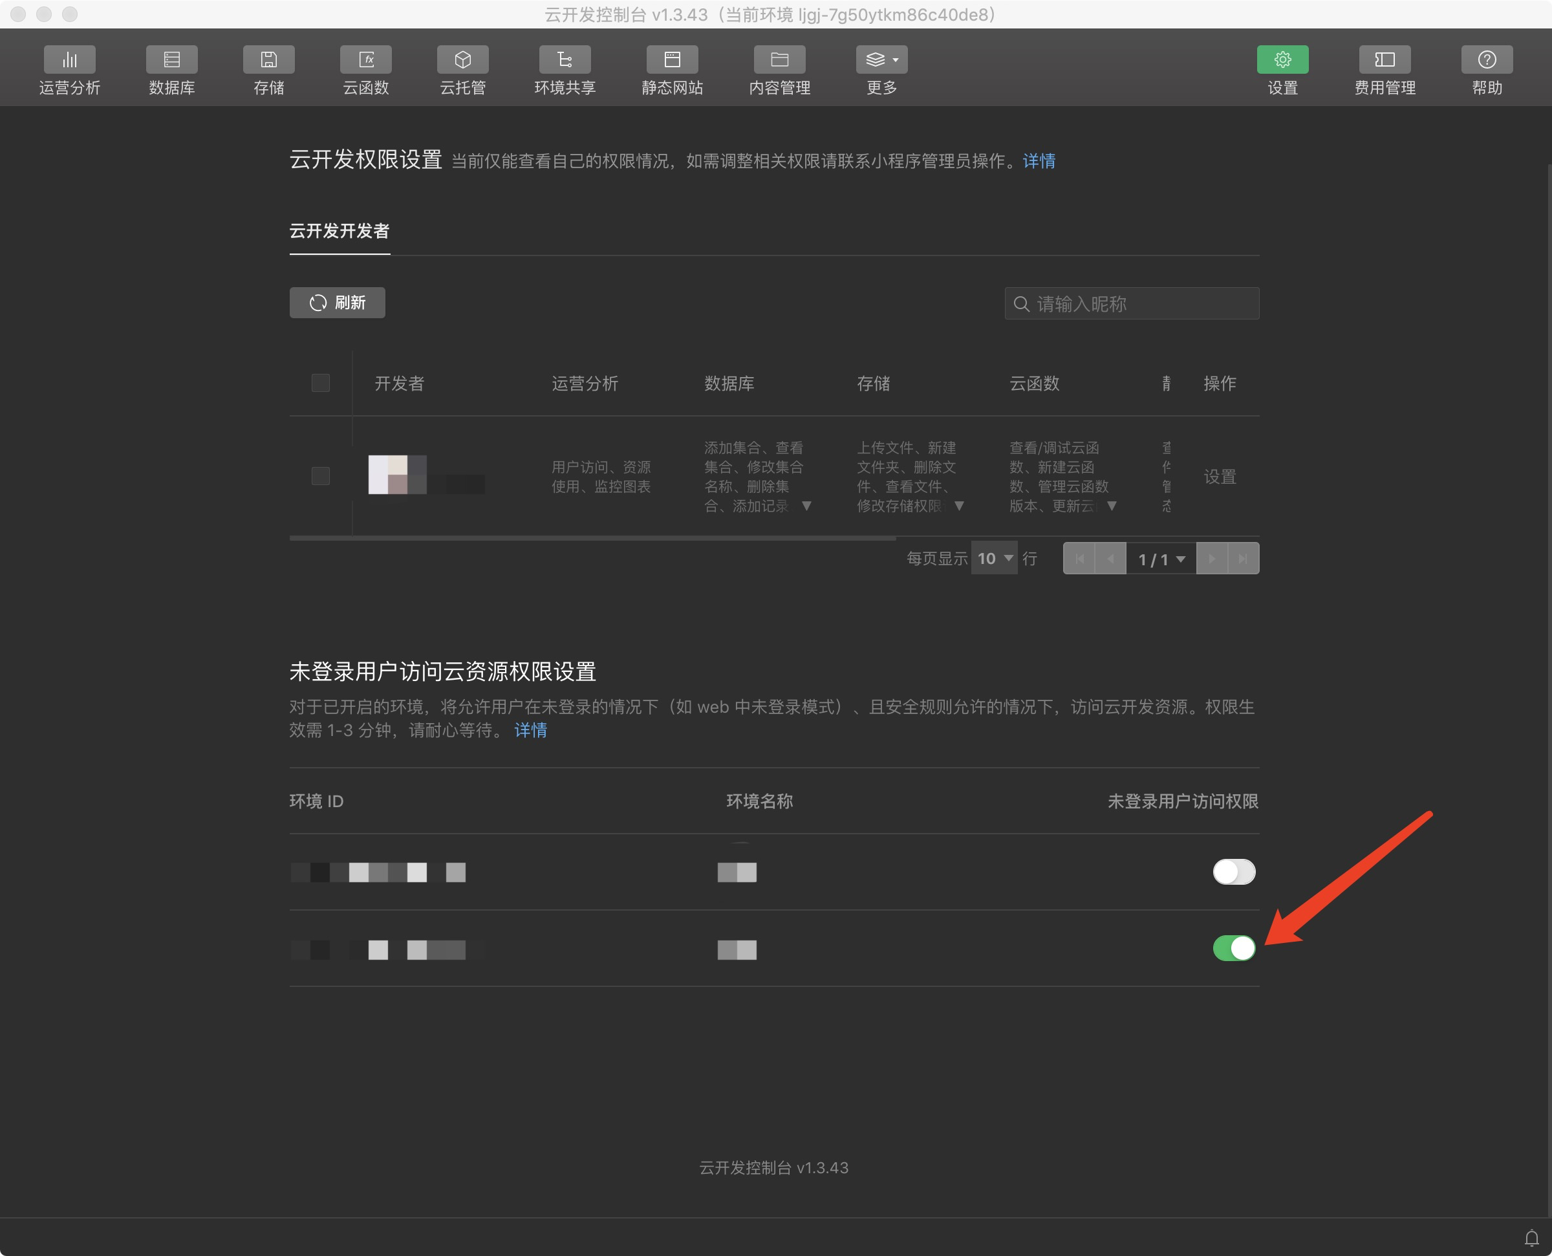
Task: Expand the 更多 toolbar dropdown
Action: tap(881, 60)
